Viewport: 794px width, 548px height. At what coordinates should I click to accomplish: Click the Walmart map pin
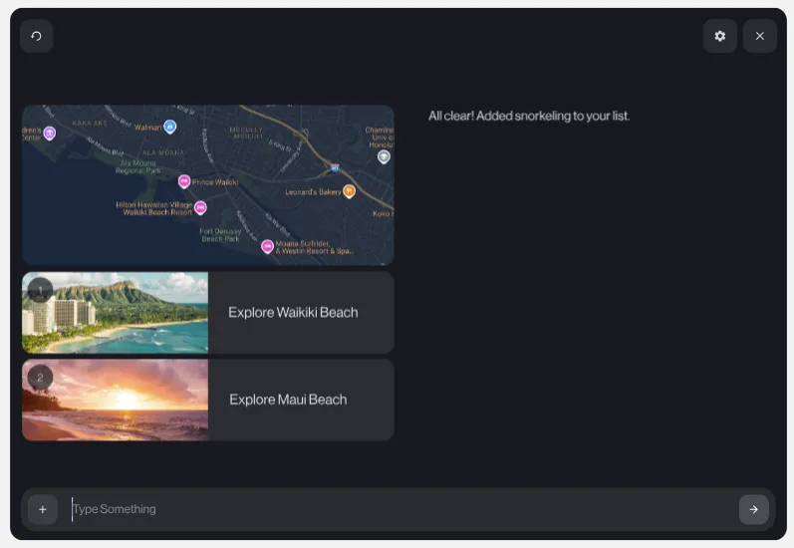click(x=170, y=127)
